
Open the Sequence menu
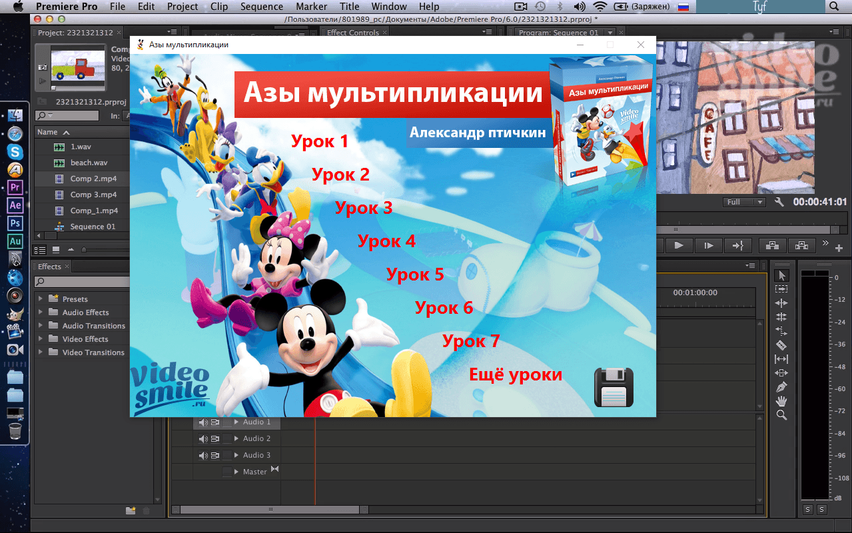pos(262,7)
